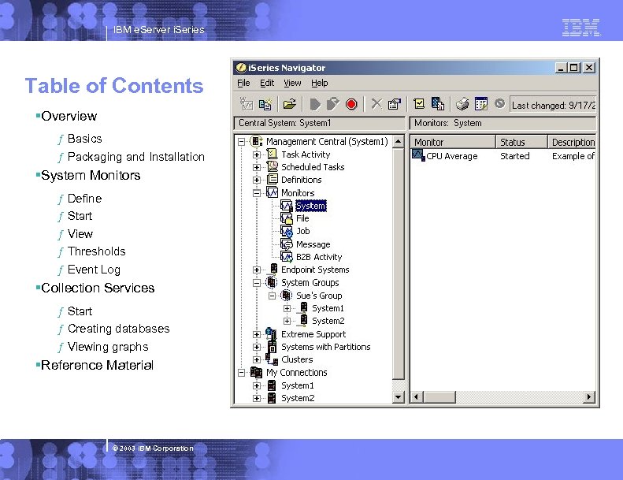Image resolution: width=623 pixels, height=480 pixels.
Task: Click the Monitors node icon
Action: tap(273, 192)
